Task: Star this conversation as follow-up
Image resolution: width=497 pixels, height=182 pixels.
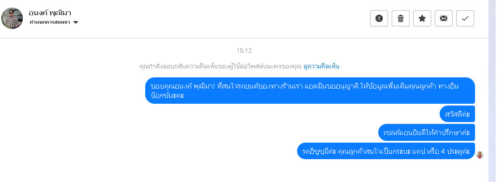Action: pos(422,18)
